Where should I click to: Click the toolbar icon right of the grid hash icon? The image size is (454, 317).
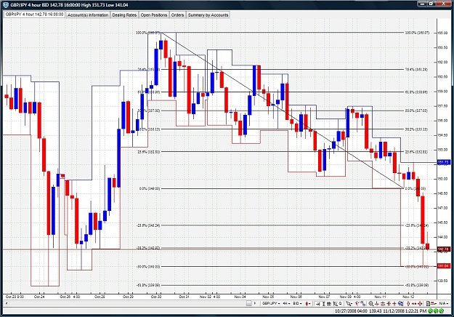(x=336, y=304)
